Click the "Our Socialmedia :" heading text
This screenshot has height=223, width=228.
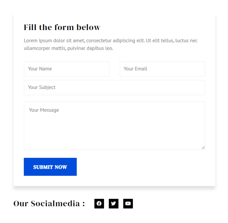[49, 204]
